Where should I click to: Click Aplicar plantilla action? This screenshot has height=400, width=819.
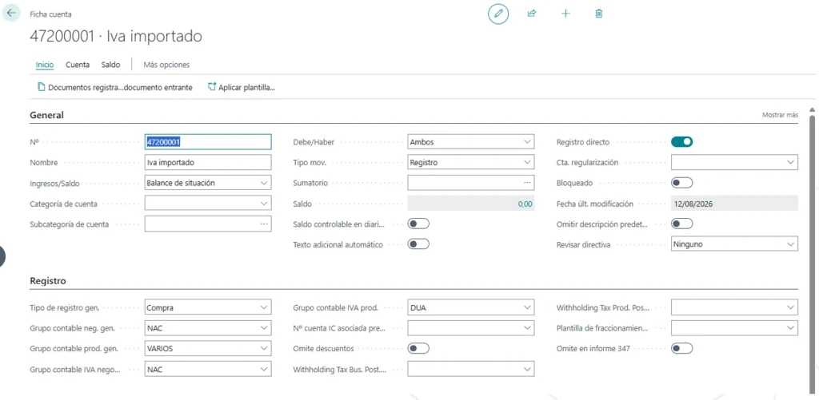(x=242, y=88)
